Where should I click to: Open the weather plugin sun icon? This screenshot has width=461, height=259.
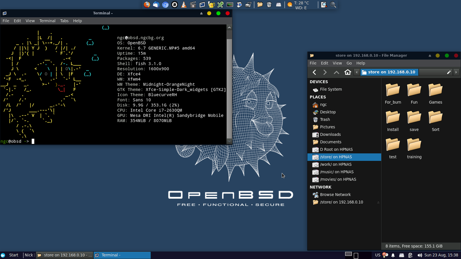[290, 5]
